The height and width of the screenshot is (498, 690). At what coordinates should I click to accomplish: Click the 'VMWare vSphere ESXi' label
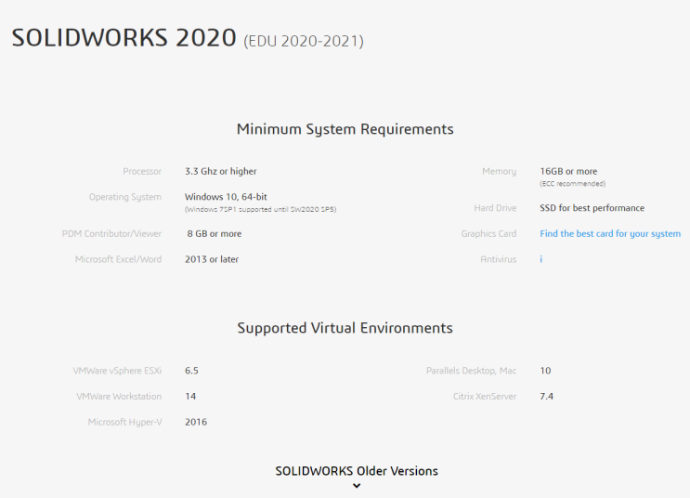coord(117,371)
